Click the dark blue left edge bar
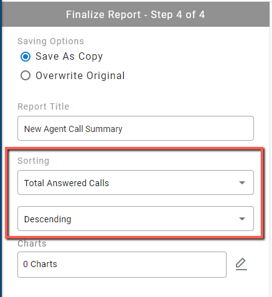The width and height of the screenshot is (272, 297). 1,148
